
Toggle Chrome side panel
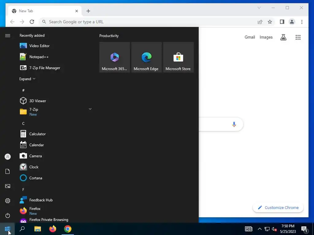pyautogui.click(x=282, y=22)
